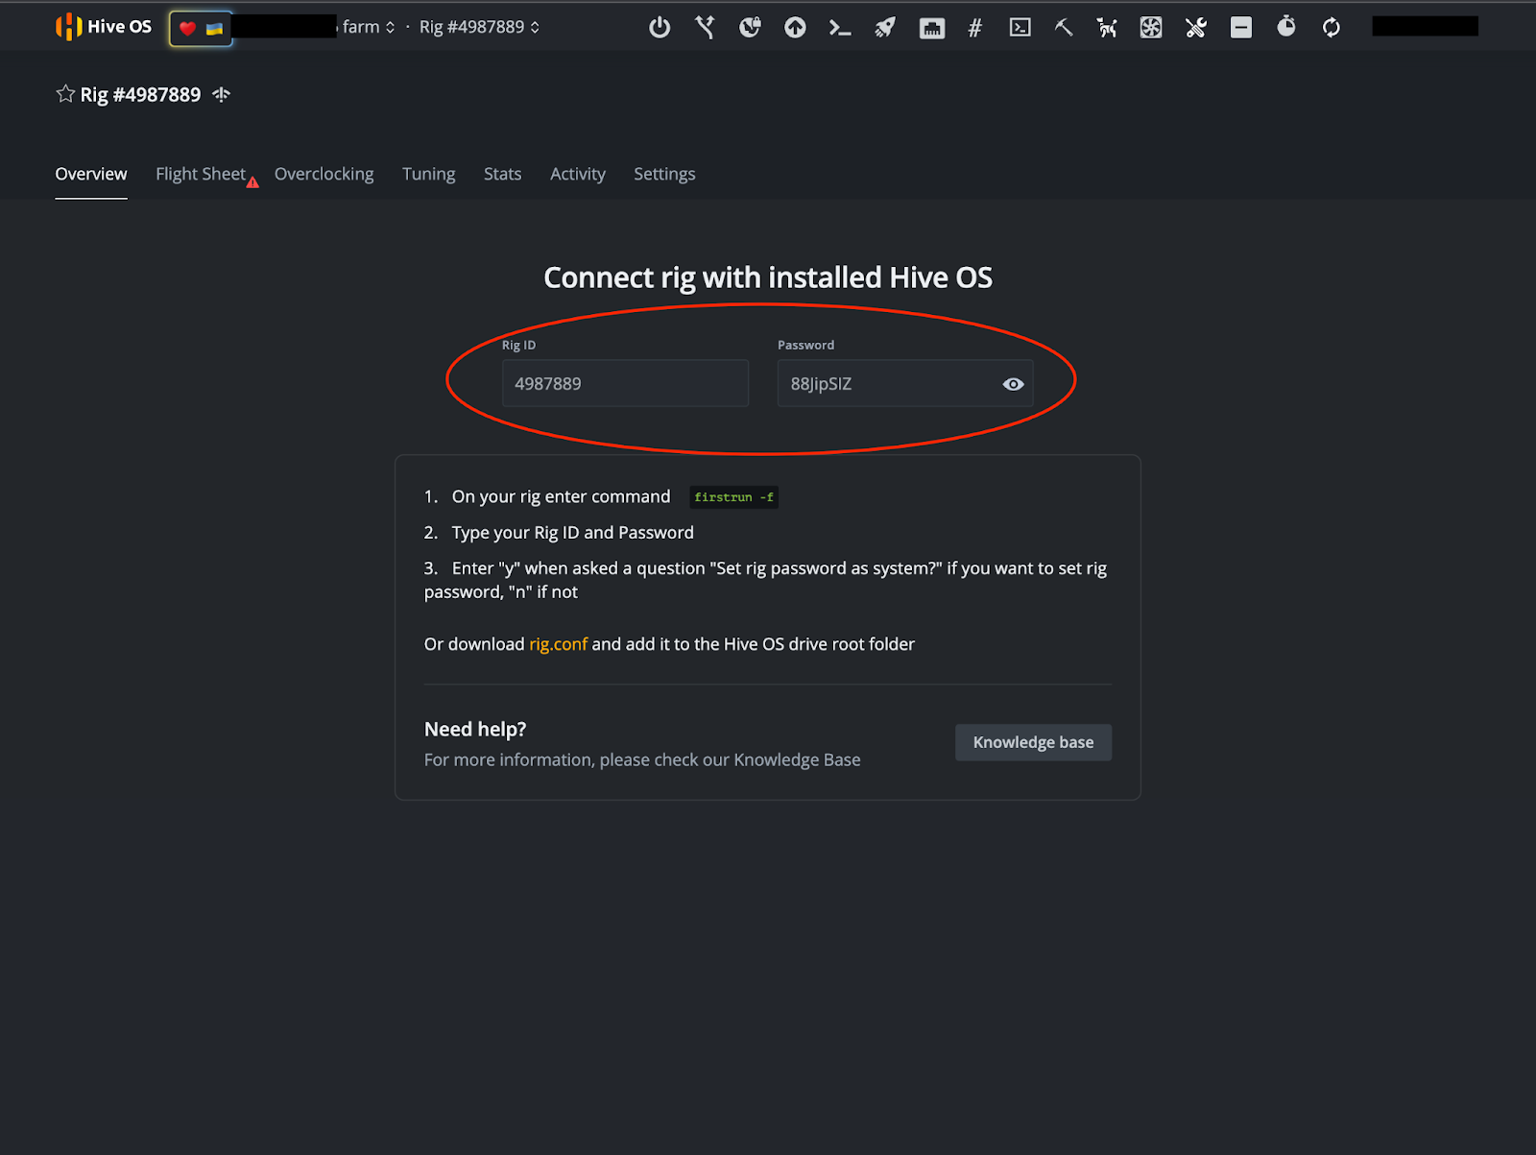Click the 'For more information' help text
This screenshot has height=1155, width=1536.
point(642,760)
